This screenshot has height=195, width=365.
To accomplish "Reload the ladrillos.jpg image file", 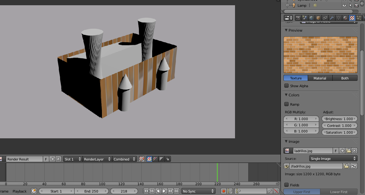I will click(x=354, y=166).
